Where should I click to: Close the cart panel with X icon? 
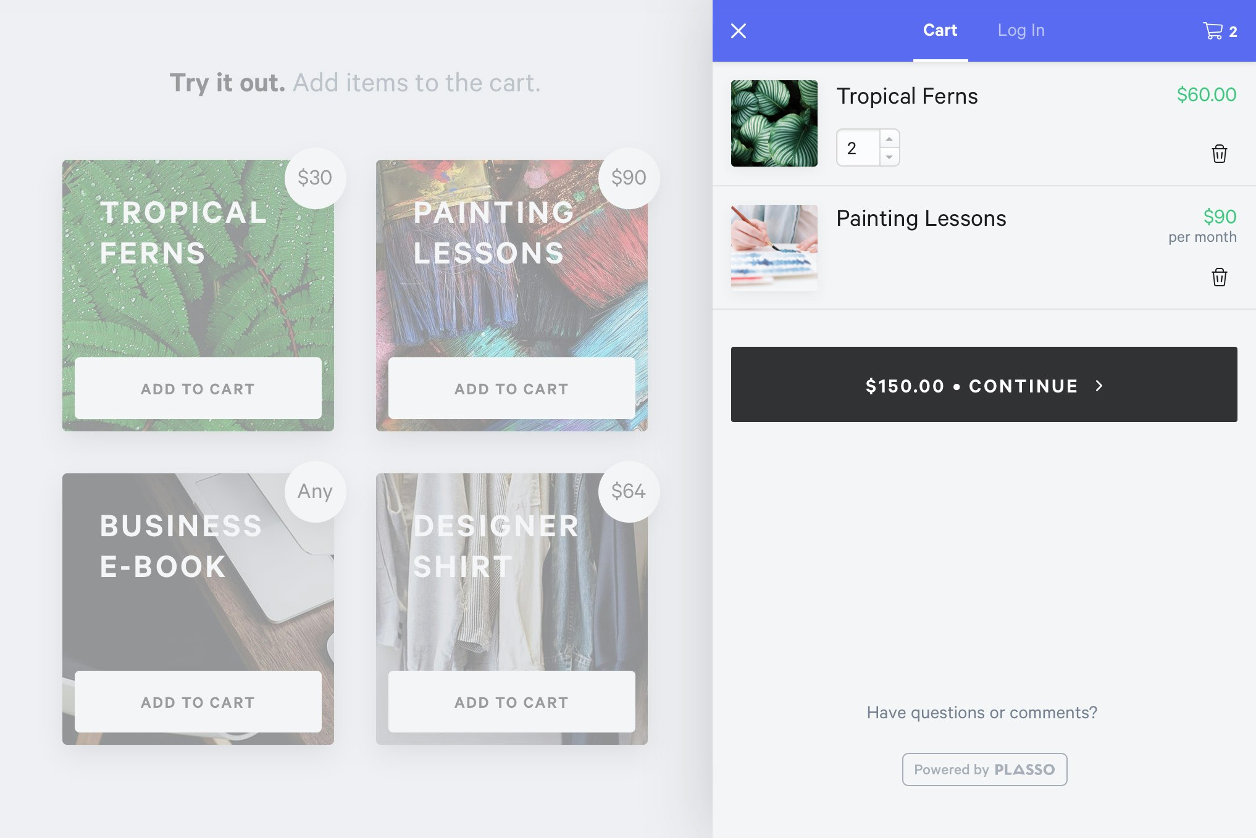(x=739, y=31)
